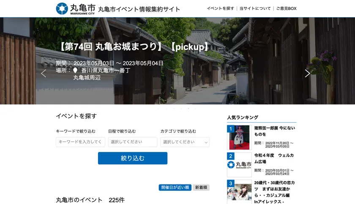Open 20歳代・30歳代の恋カツ event link
Screen dimensions: 355x204
point(274,192)
